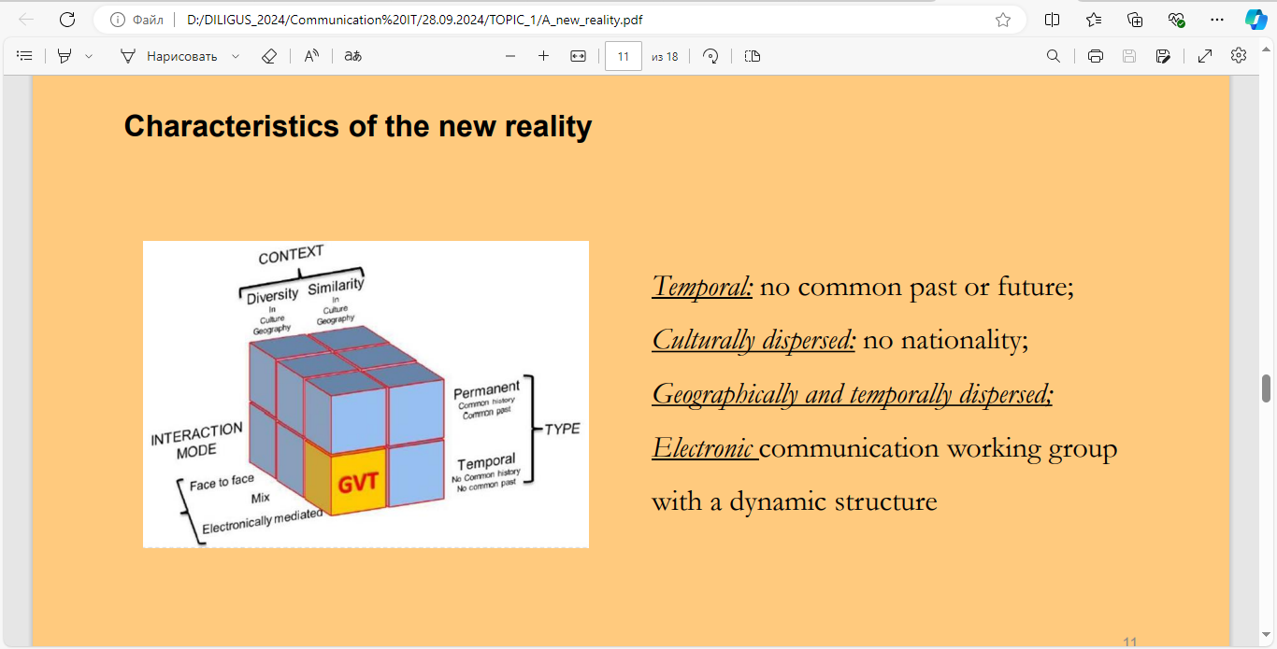Open the PDF settings gear

coord(1239,56)
